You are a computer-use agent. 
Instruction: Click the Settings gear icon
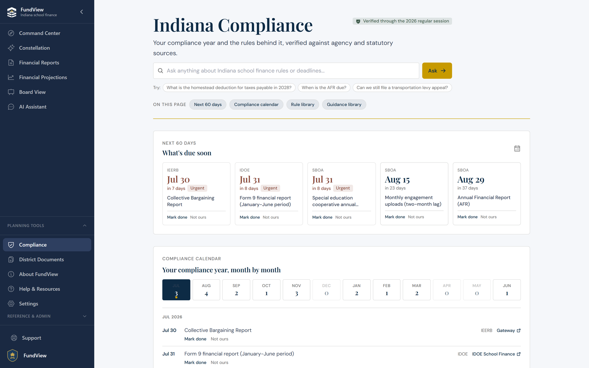click(x=11, y=304)
